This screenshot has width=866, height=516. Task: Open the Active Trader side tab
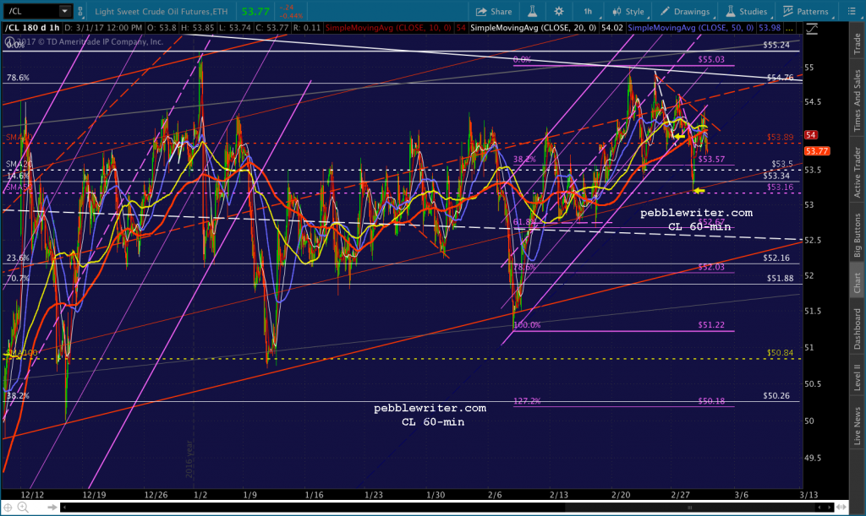point(858,172)
